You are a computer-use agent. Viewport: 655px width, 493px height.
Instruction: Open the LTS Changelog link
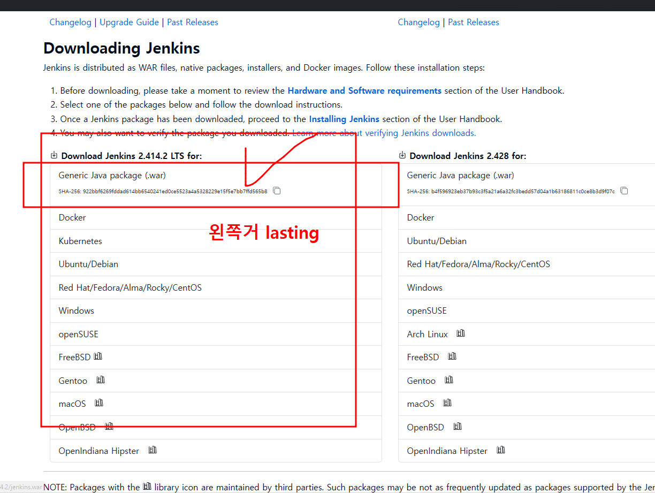pyautogui.click(x=71, y=22)
